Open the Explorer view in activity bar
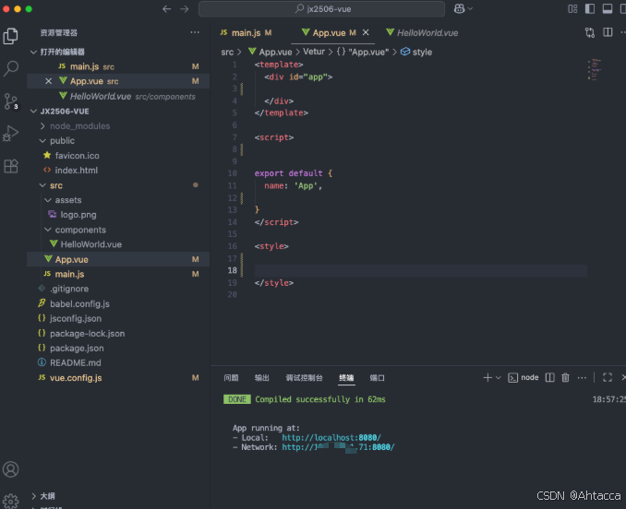Image resolution: width=626 pixels, height=509 pixels. coord(10,36)
